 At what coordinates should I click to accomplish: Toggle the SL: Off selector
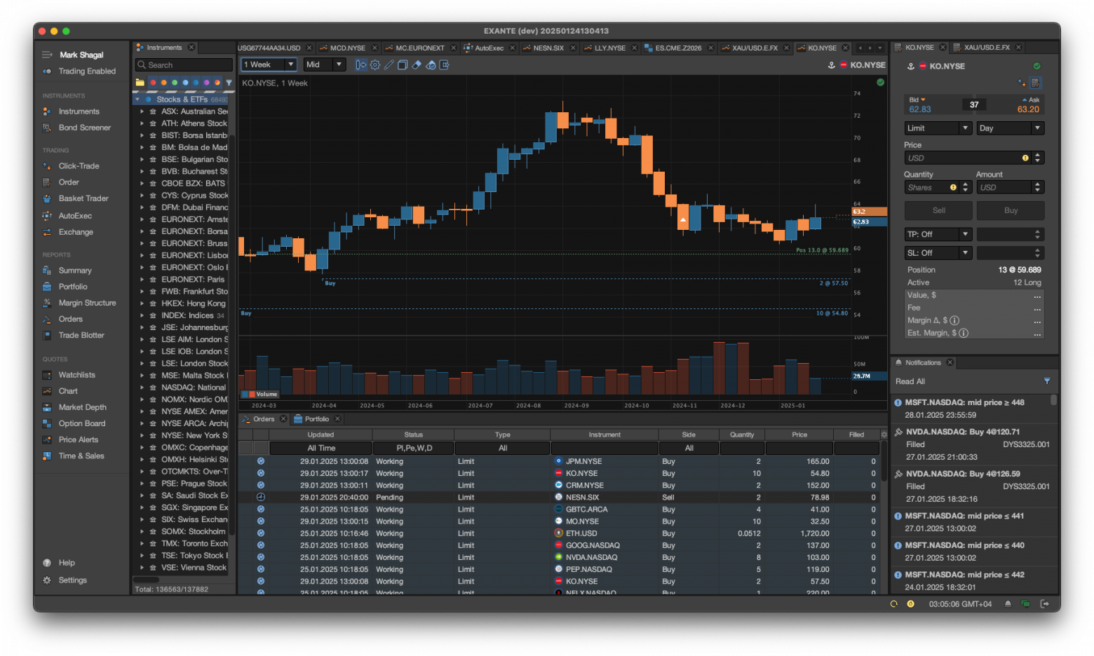tap(938, 252)
